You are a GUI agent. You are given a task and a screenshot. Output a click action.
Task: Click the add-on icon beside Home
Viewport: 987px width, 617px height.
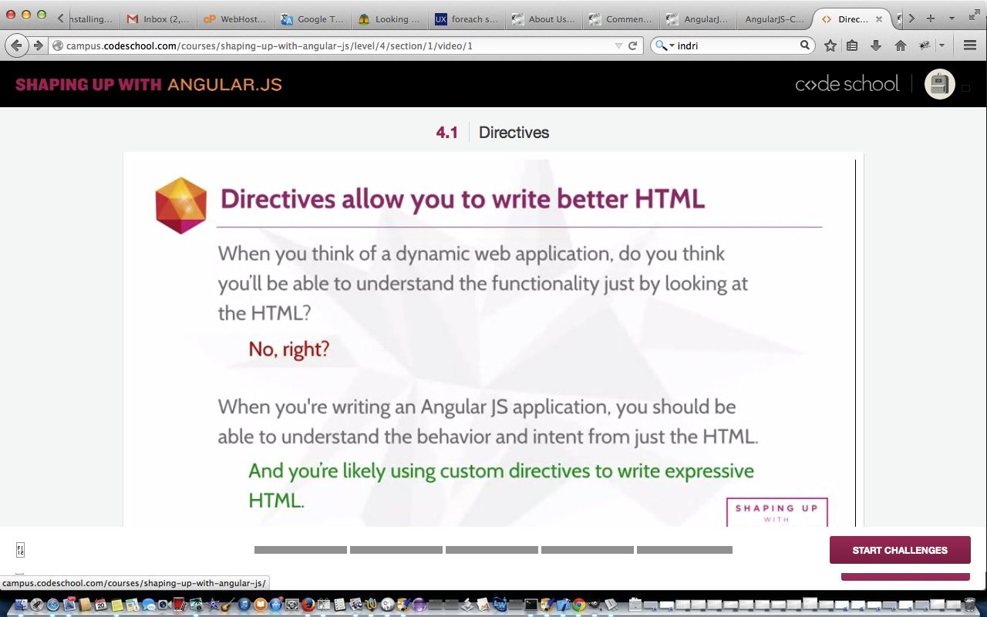925,46
